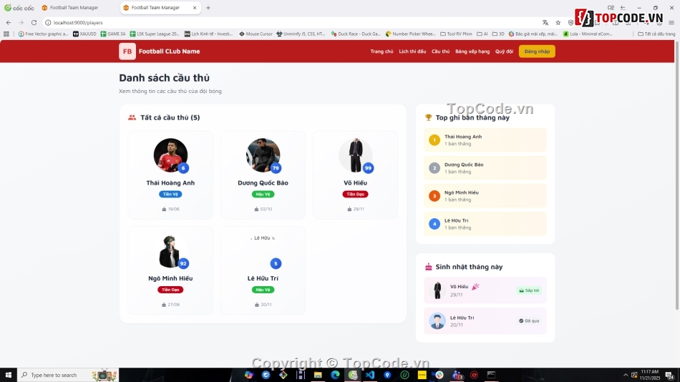Image resolution: width=680 pixels, height=382 pixels.
Task: Click the Sắp tới status badge
Action: pyautogui.click(x=529, y=290)
